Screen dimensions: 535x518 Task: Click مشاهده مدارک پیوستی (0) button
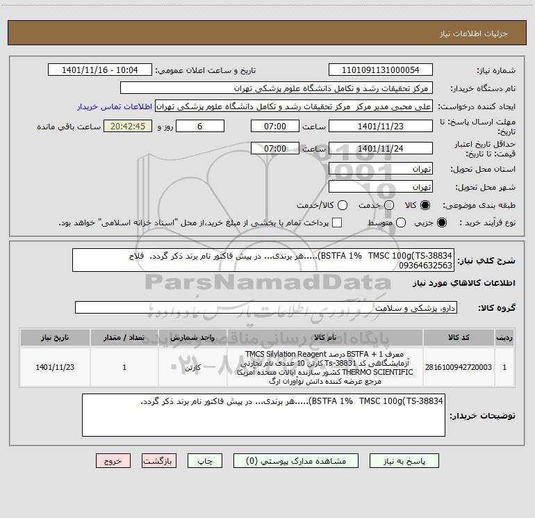point(296,461)
